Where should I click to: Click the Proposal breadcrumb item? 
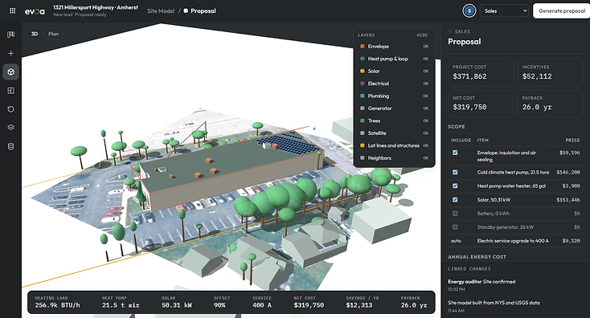pos(203,11)
